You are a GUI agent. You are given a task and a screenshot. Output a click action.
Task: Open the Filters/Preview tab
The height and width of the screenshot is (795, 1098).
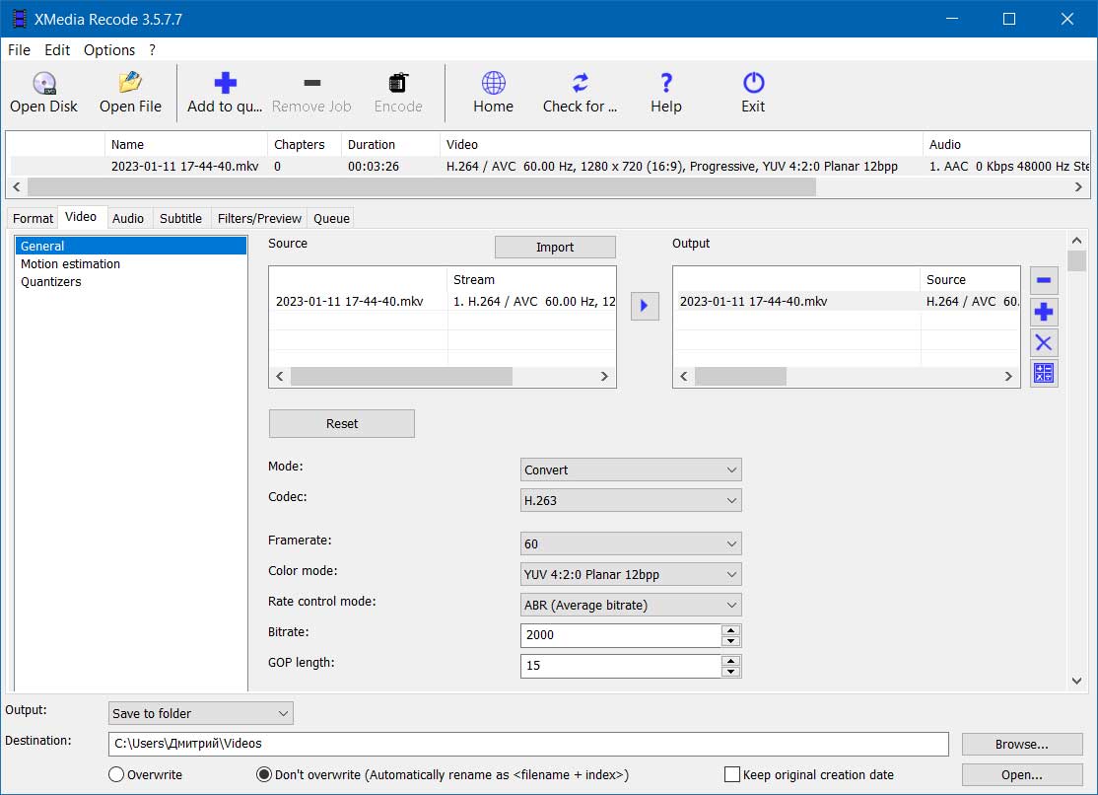pyautogui.click(x=259, y=218)
